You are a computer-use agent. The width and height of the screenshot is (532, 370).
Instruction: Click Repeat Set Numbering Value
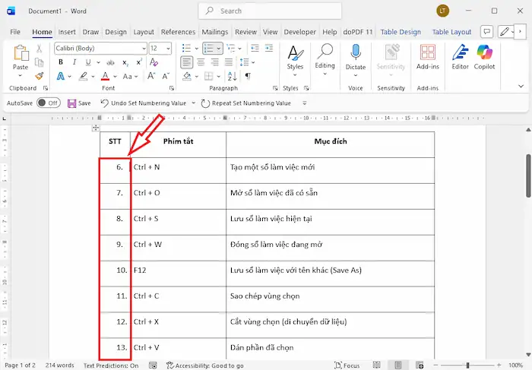(x=245, y=103)
